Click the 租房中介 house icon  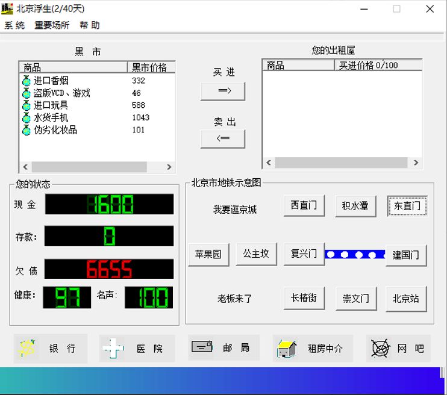click(x=287, y=348)
